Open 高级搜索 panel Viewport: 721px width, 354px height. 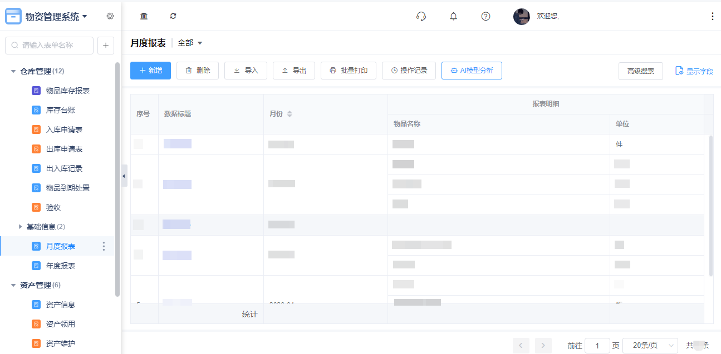click(x=641, y=71)
